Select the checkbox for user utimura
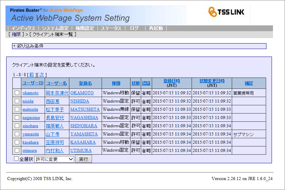 tap(17, 151)
